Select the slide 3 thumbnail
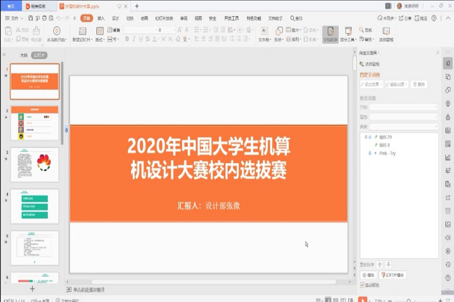Viewport: 454px width, 302px height. (x=35, y=165)
